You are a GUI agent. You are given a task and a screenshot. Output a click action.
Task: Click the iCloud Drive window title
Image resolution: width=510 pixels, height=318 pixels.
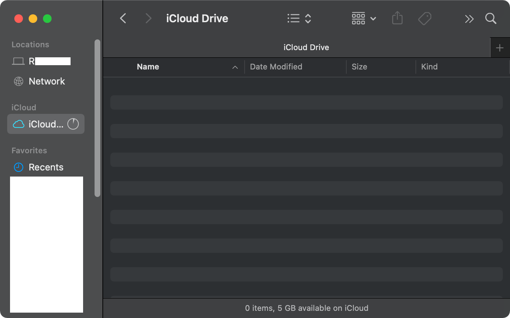[197, 18]
